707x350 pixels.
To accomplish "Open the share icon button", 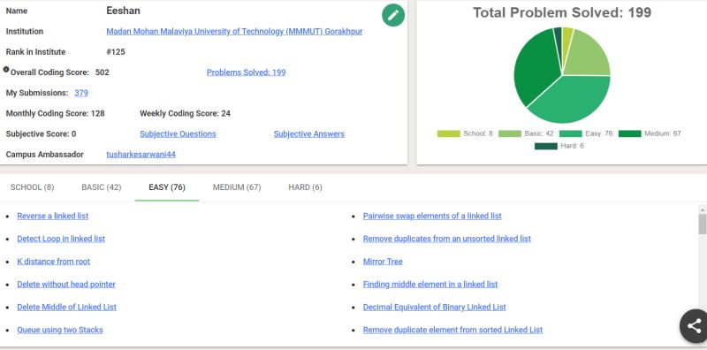I will 694,325.
